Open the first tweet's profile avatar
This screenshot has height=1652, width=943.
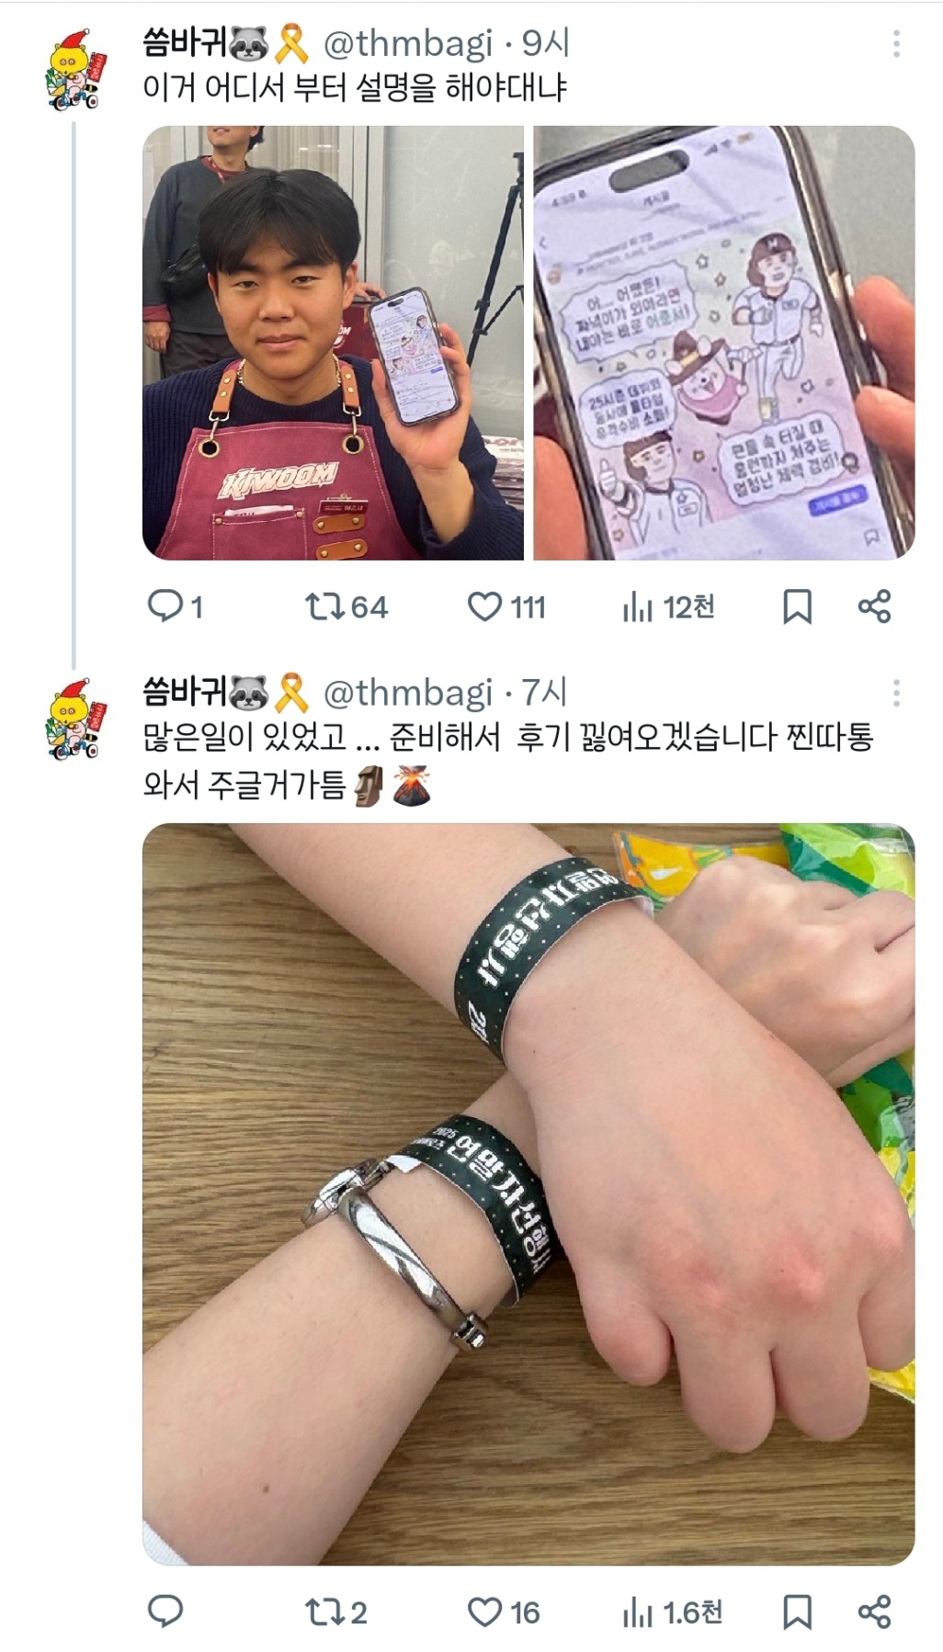74,70
